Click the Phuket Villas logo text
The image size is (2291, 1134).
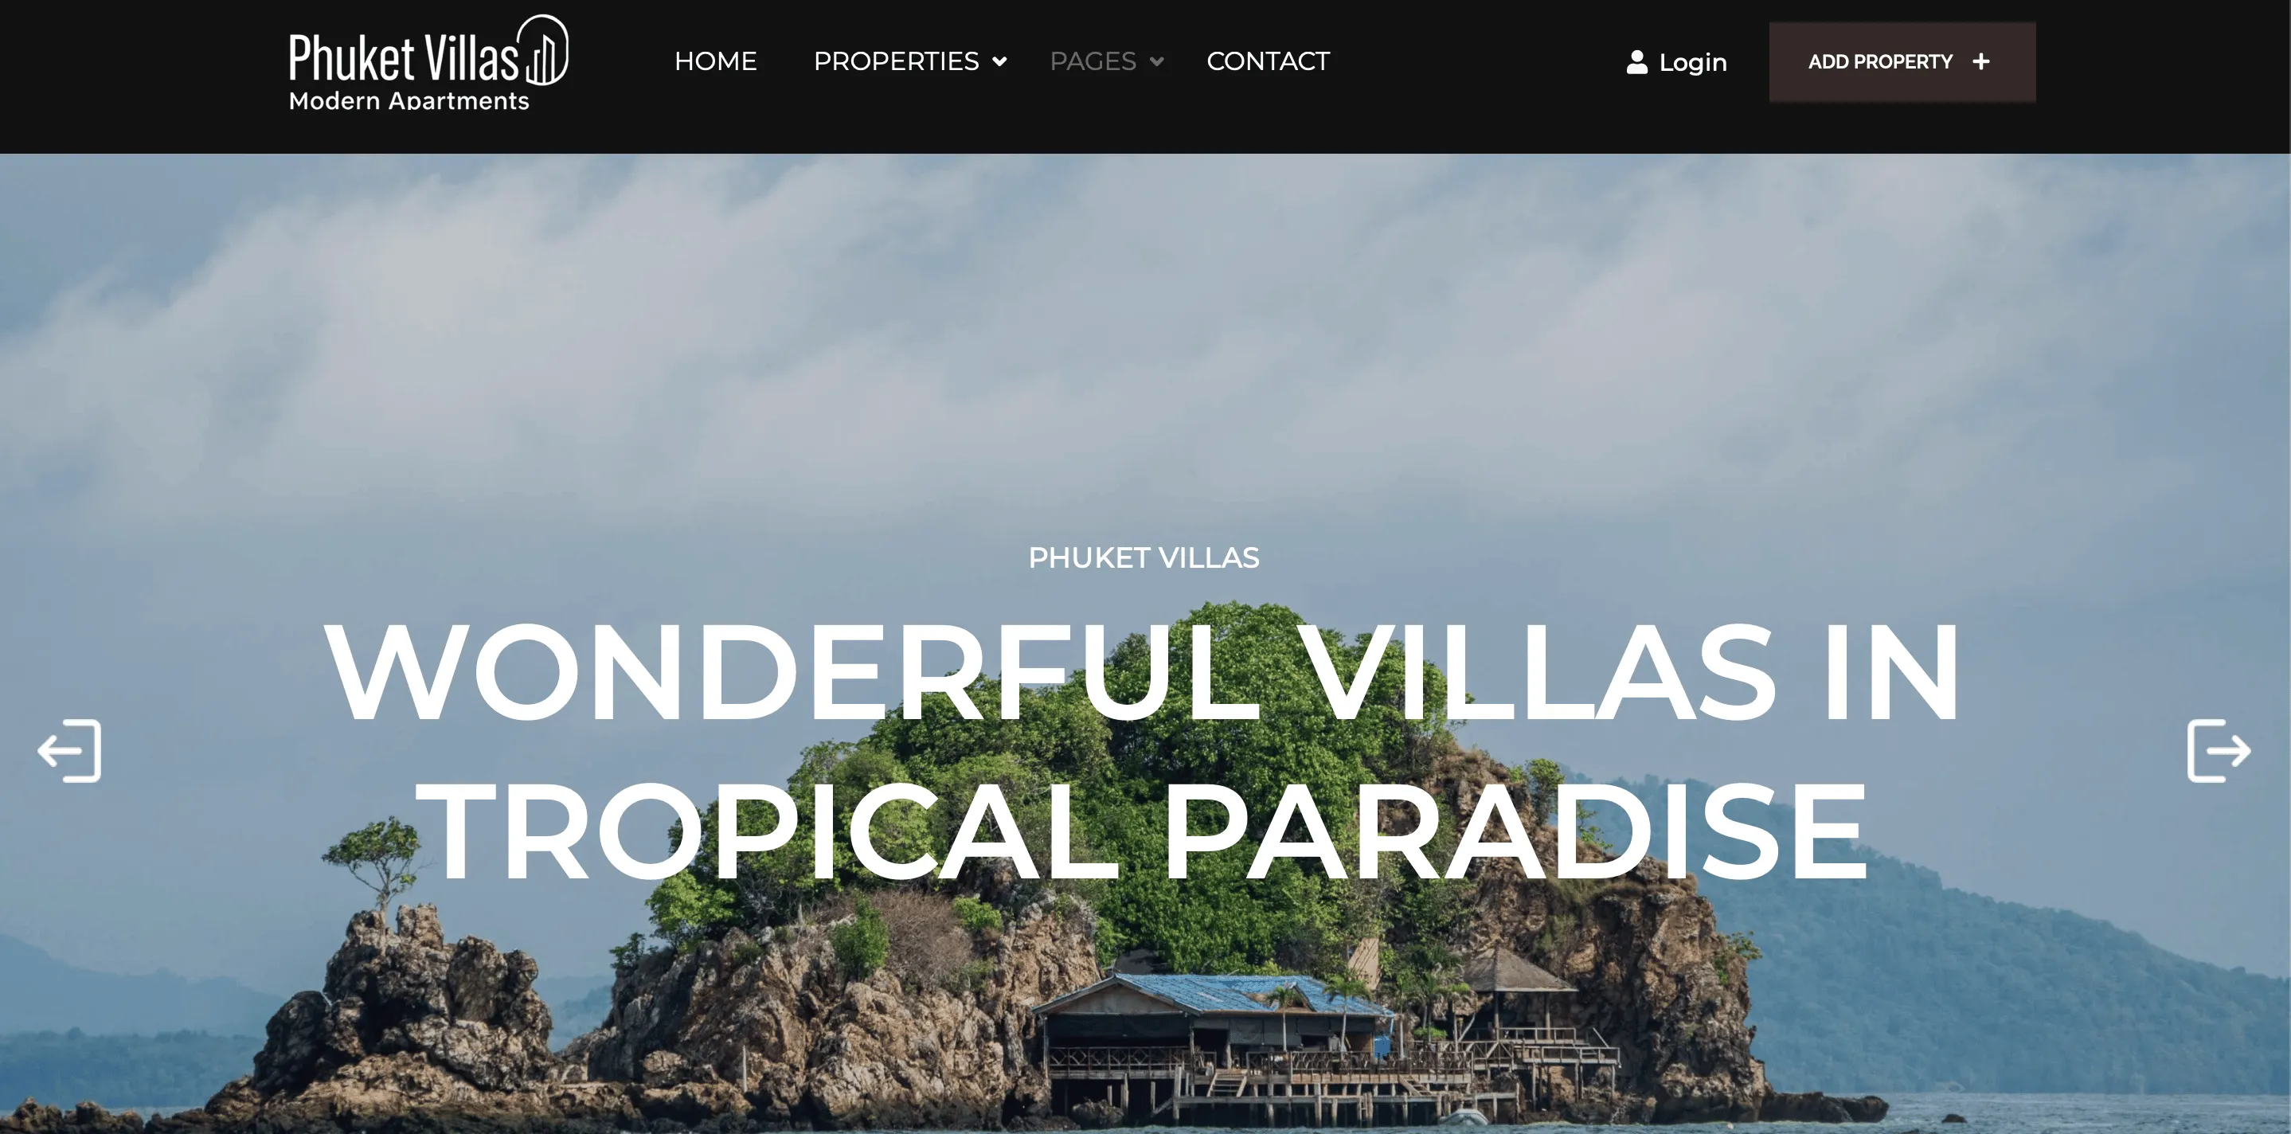click(x=404, y=58)
